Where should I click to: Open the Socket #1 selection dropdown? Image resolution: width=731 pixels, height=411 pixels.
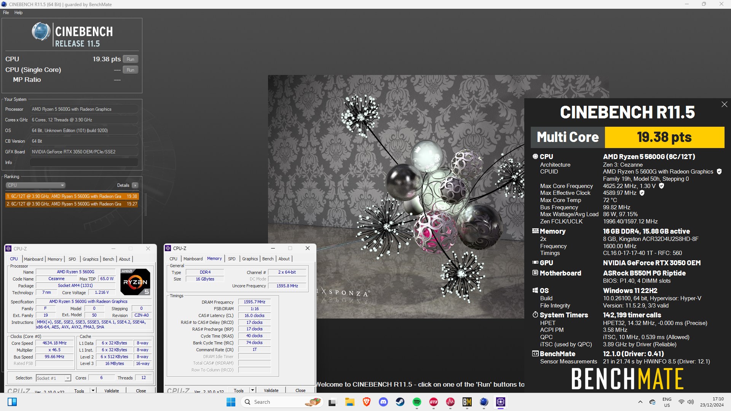(x=53, y=378)
